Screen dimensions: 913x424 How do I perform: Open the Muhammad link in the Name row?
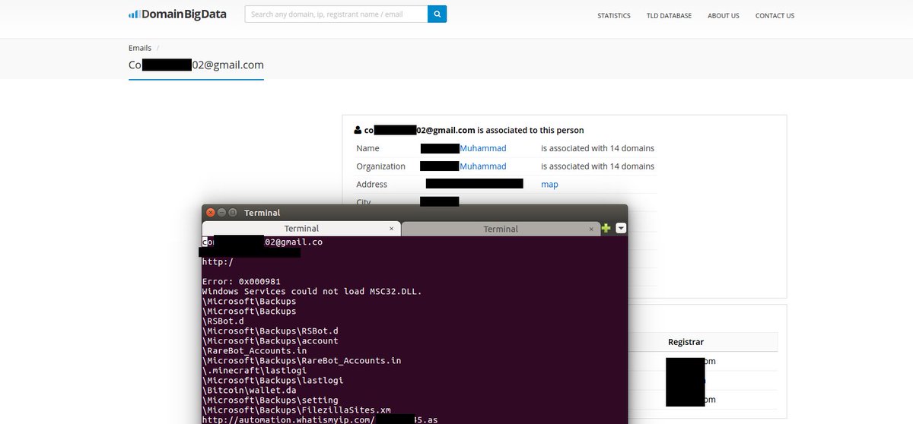pyautogui.click(x=483, y=148)
